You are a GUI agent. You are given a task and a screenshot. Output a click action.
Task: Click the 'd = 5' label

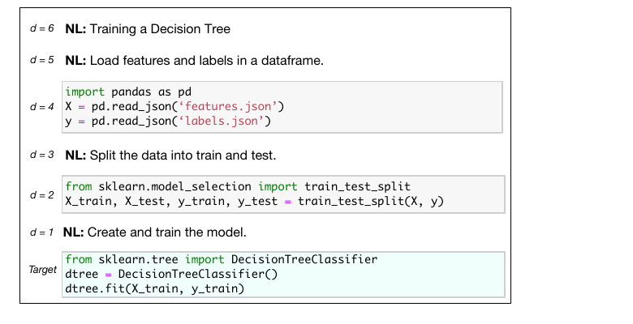[x=42, y=60]
